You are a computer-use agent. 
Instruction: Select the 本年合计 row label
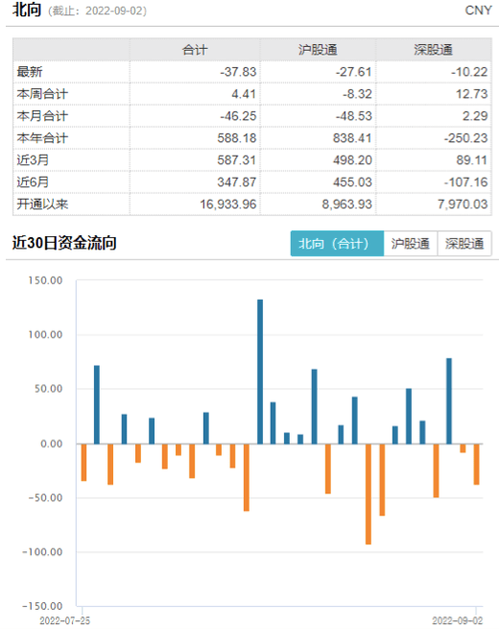point(42,138)
